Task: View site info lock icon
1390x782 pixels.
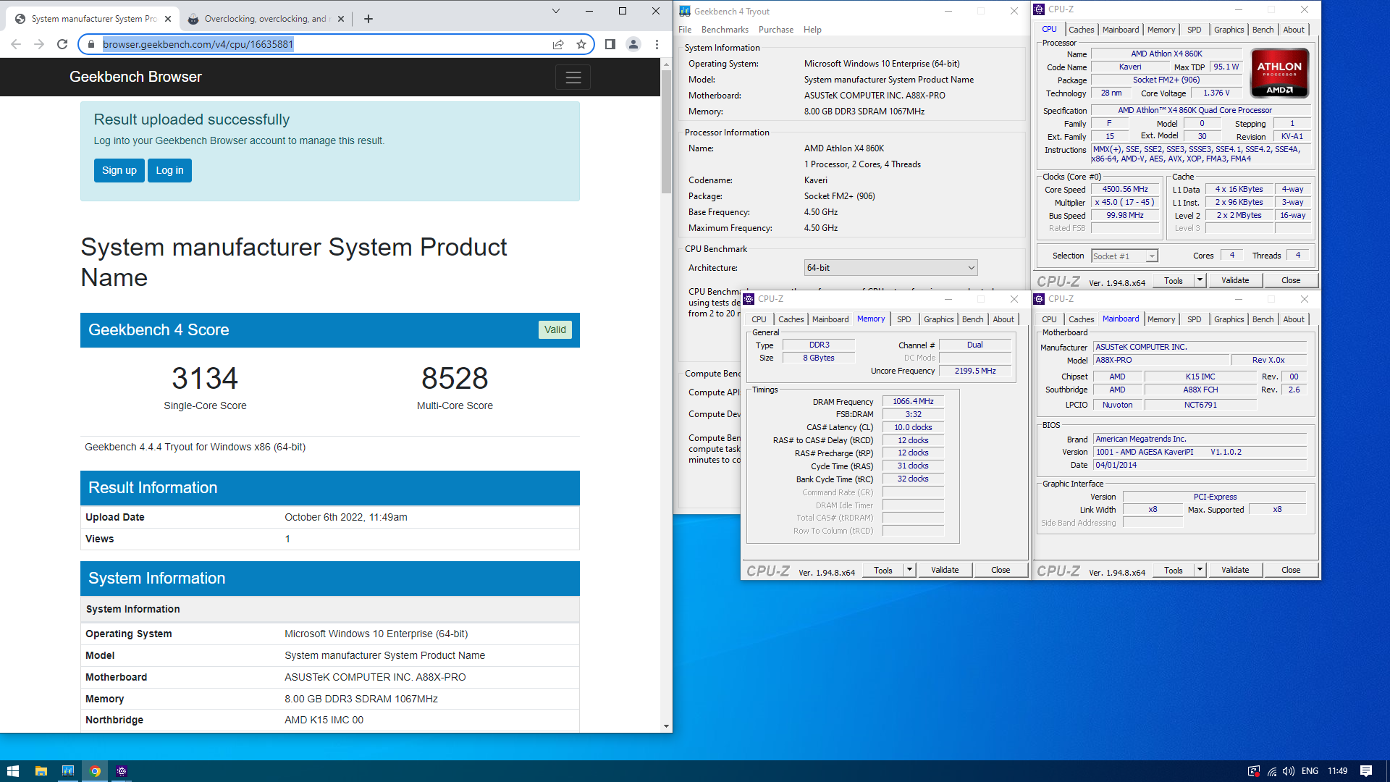Action: [x=90, y=44]
